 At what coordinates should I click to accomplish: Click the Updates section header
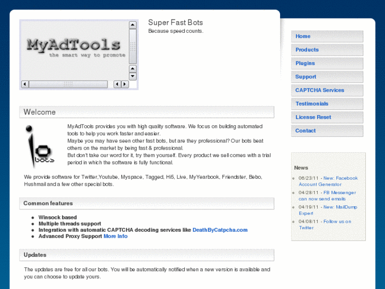tap(147, 255)
